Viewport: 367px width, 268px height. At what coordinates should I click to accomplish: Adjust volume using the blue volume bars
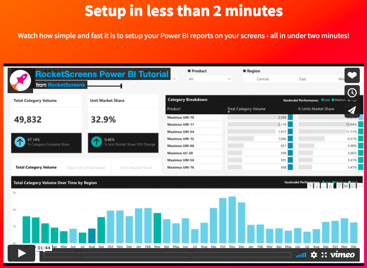point(301,255)
